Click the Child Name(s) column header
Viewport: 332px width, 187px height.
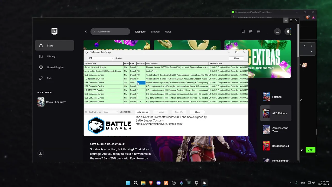177,64
